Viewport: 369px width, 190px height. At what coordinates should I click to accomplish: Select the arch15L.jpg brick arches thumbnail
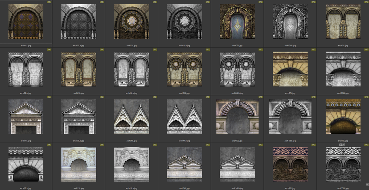point(290,164)
